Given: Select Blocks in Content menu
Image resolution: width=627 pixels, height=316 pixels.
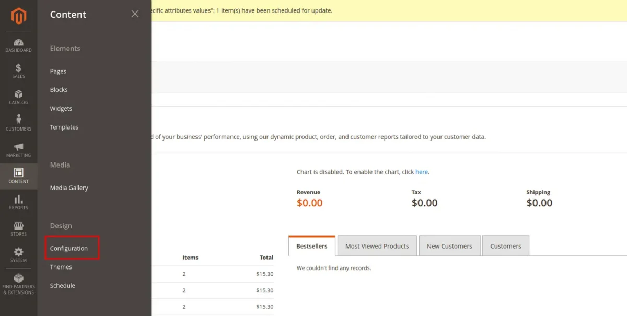Looking at the screenshot, I should coord(59,90).
